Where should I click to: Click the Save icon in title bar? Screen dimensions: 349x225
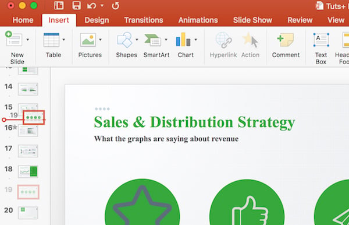76,6
